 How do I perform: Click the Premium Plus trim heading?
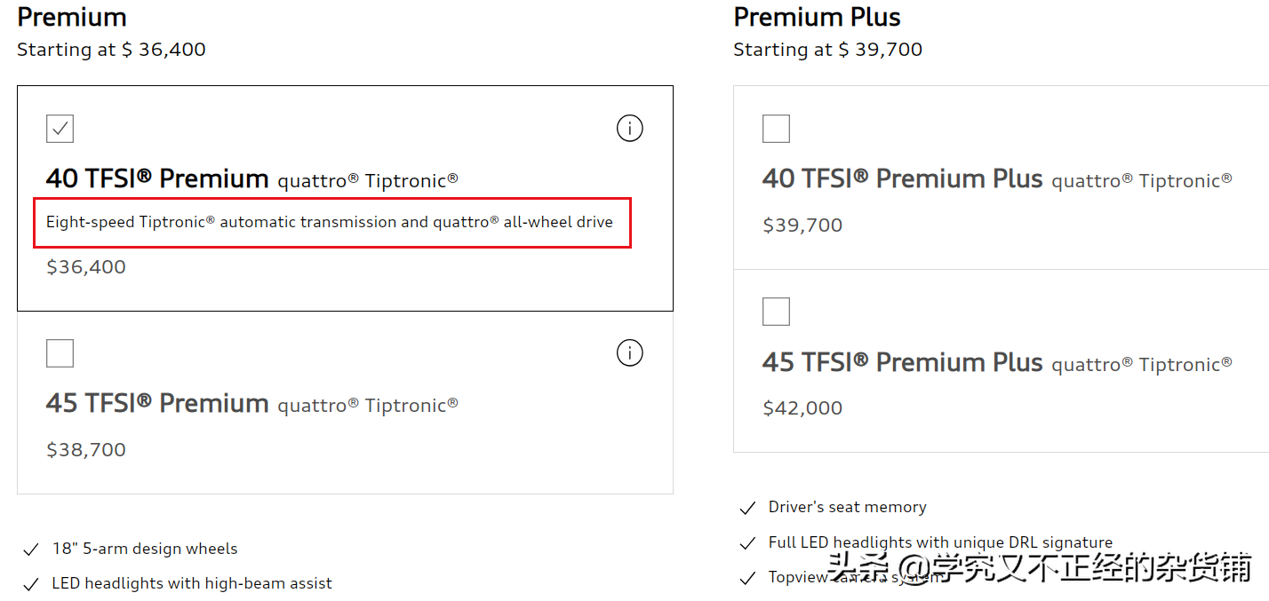pos(817,17)
